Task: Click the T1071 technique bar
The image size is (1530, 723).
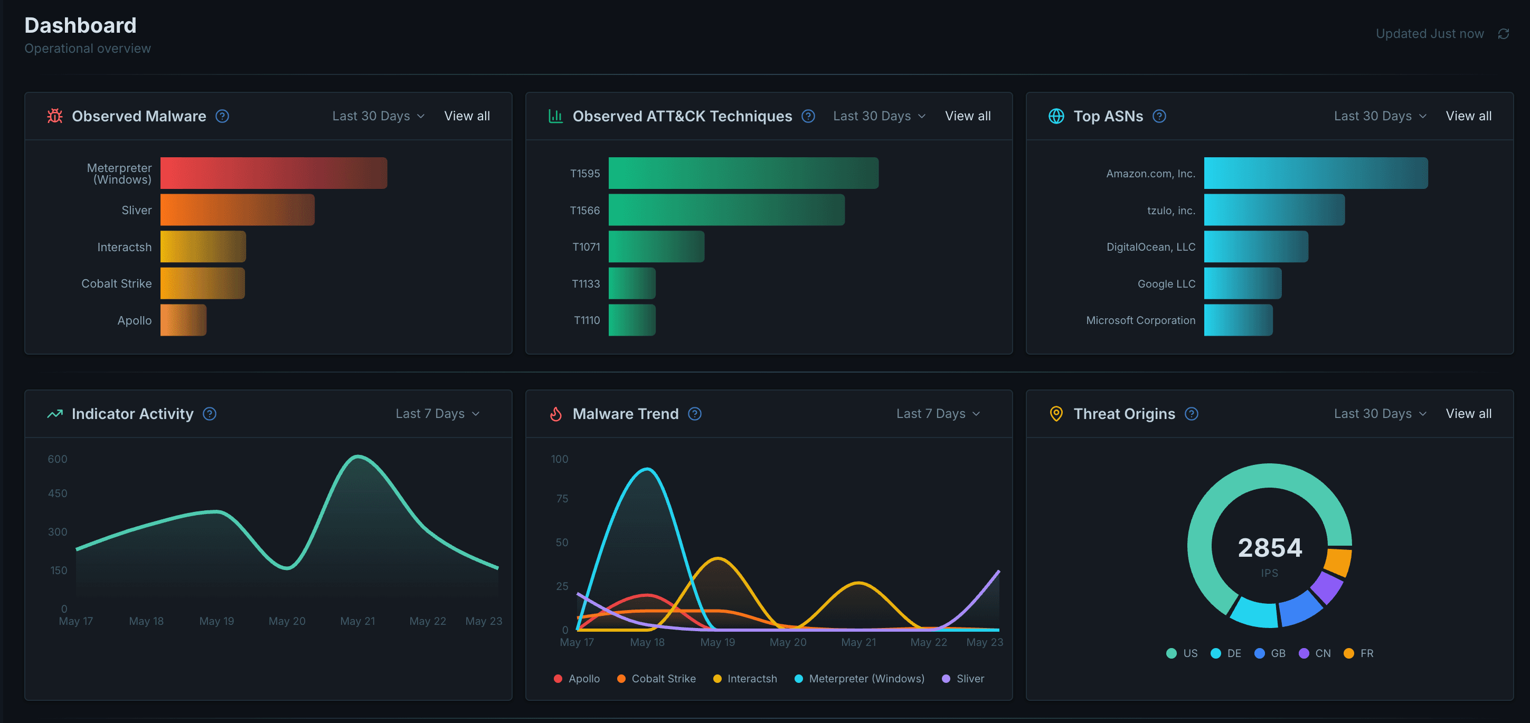Action: [x=656, y=246]
